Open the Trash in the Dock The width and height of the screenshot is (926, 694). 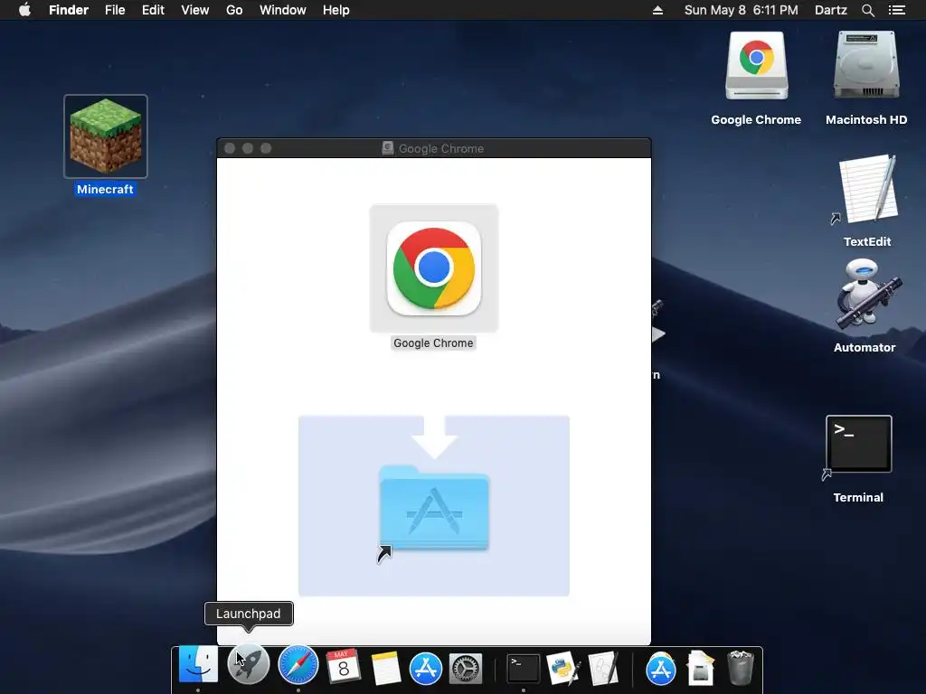tap(740, 668)
